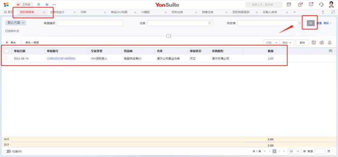The width and height of the screenshot is (338, 157).
Task: Click the 单据编号 input field
Action: click(90, 23)
